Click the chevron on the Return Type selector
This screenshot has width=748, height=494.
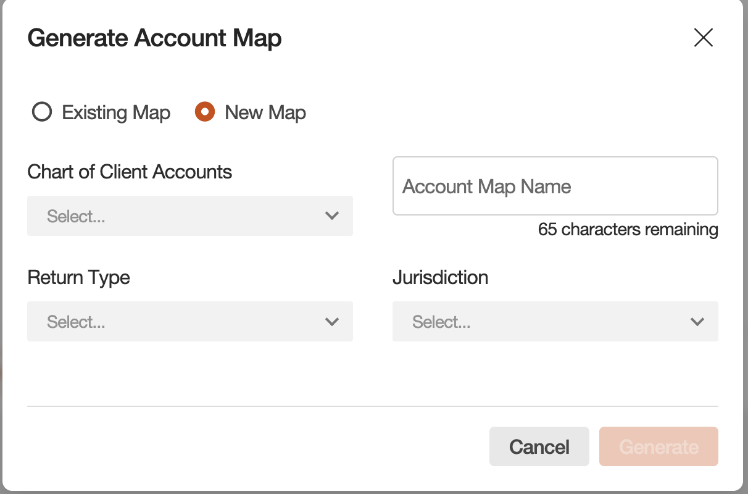(x=332, y=322)
